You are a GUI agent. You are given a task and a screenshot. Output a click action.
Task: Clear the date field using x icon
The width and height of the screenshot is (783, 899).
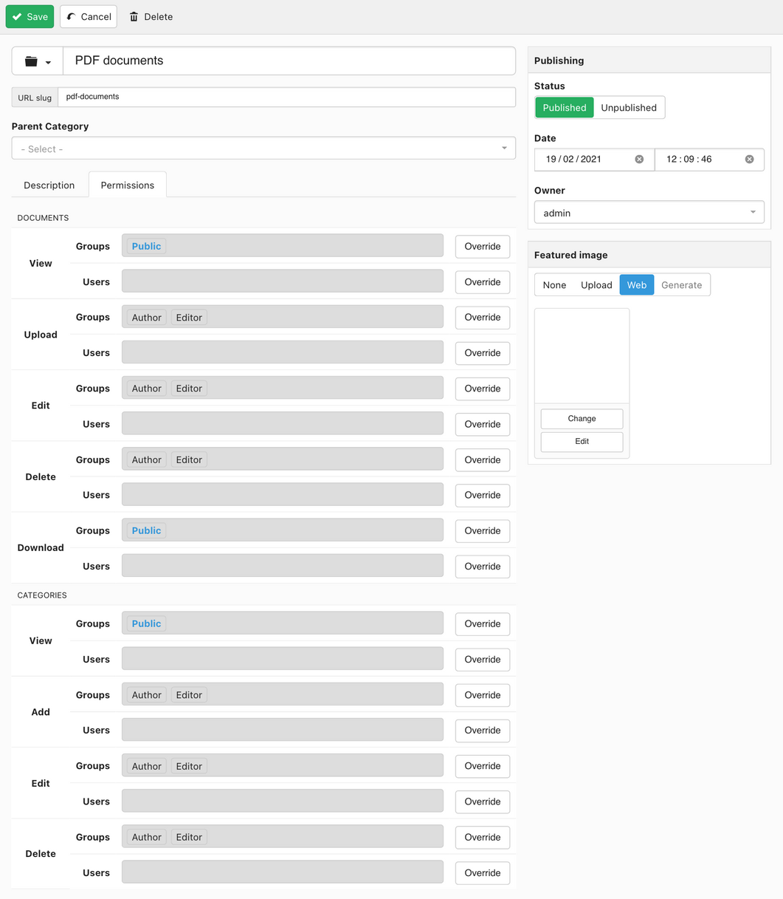coord(639,160)
